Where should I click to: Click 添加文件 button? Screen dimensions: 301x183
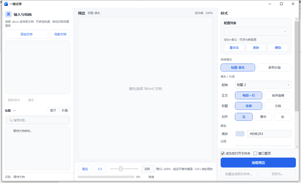coord(27,34)
